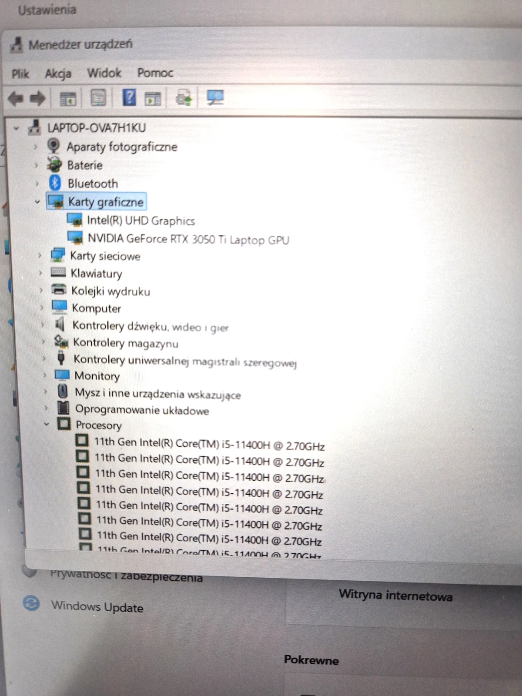Click Witryna internetowa in the Ustawienia window
Image resolution: width=522 pixels, height=696 pixels.
(x=395, y=595)
